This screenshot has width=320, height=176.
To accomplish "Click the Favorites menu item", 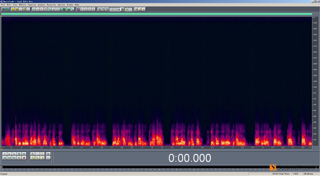I will click(x=51, y=5).
